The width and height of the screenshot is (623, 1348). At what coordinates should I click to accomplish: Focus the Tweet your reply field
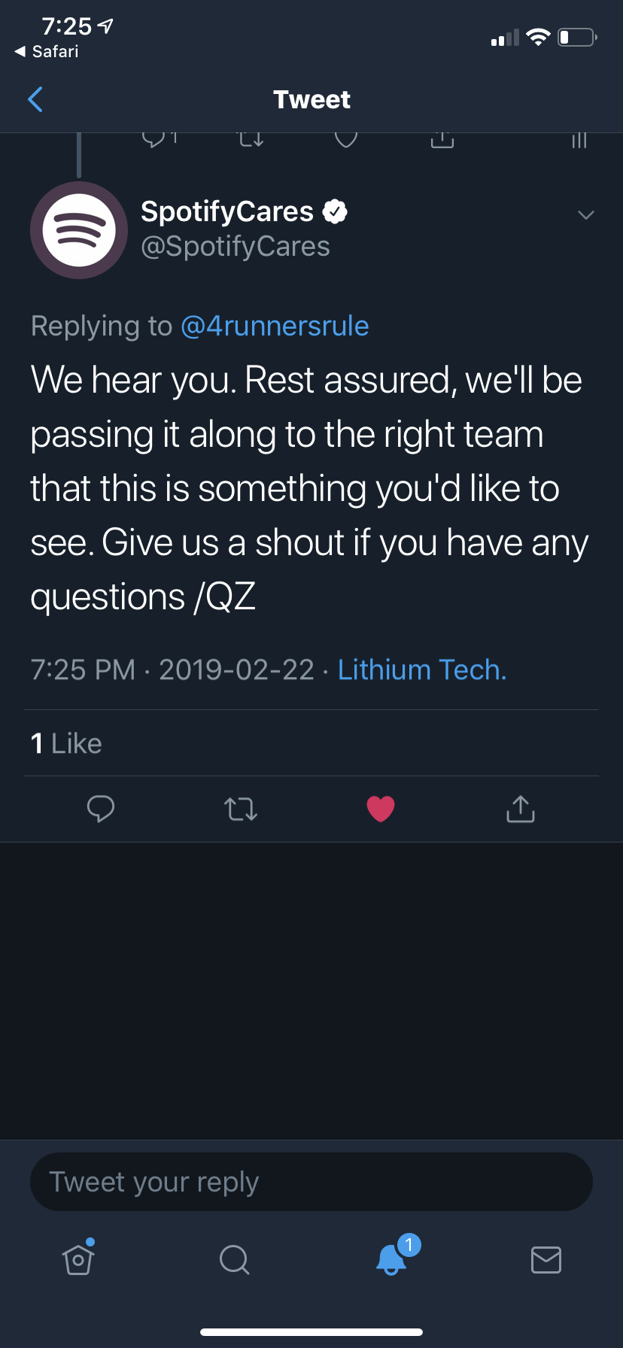pyautogui.click(x=311, y=1182)
